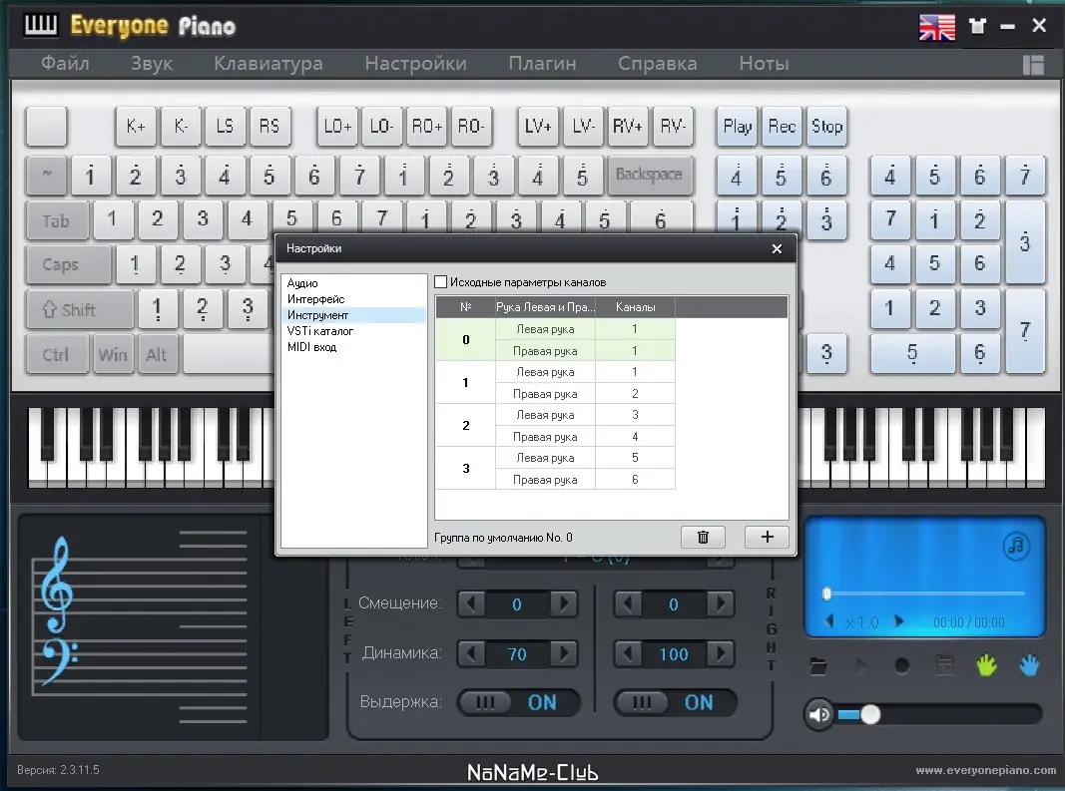Open the Звук menu

coord(152,63)
